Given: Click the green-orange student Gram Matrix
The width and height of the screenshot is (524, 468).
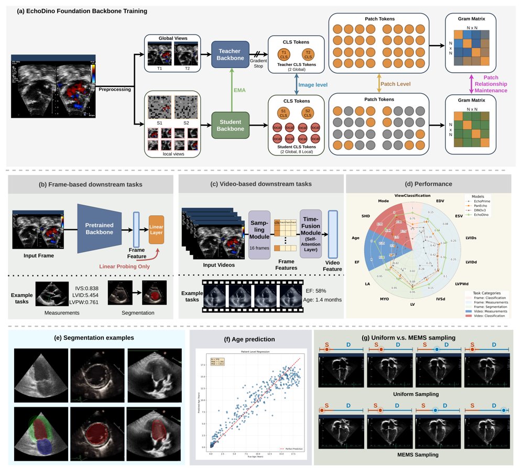Looking at the screenshot, I should coord(471,129).
